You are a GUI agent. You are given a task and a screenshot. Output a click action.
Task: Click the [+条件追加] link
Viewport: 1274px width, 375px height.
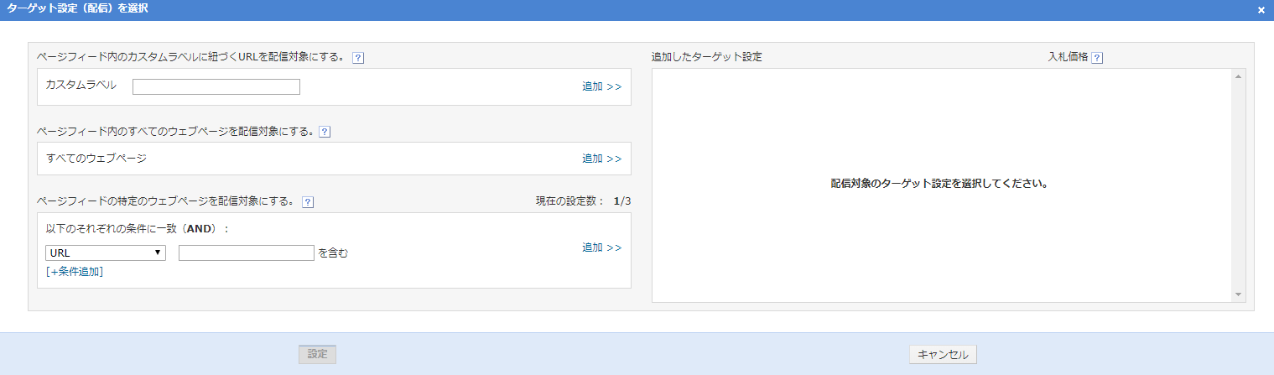click(x=75, y=271)
